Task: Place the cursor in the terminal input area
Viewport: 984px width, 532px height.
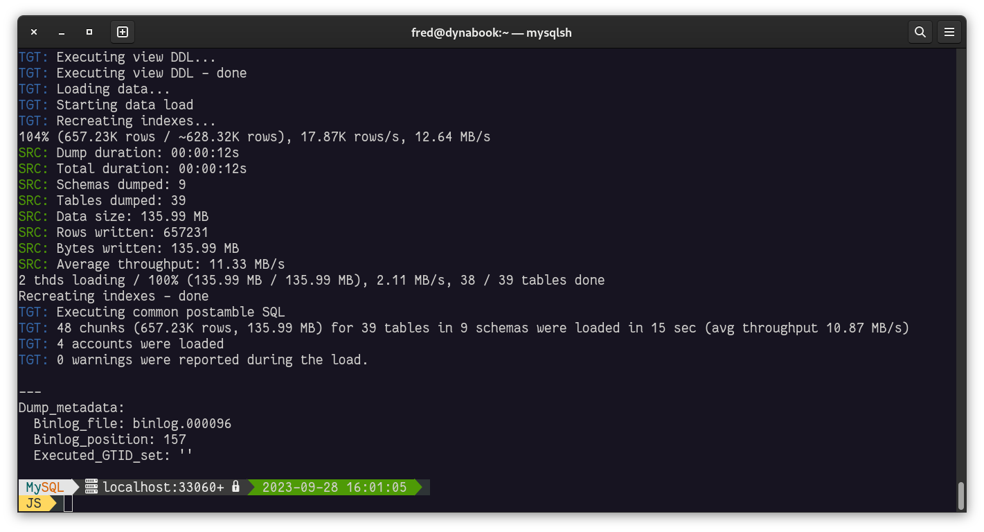Action: coord(69,504)
